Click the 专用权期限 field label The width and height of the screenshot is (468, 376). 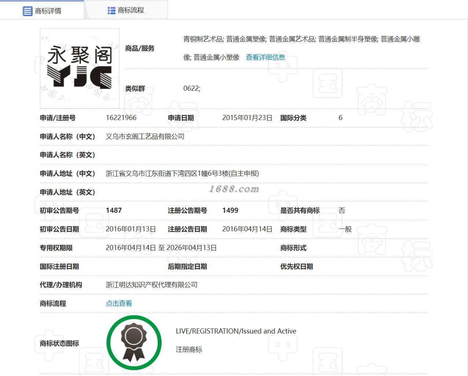(x=56, y=248)
